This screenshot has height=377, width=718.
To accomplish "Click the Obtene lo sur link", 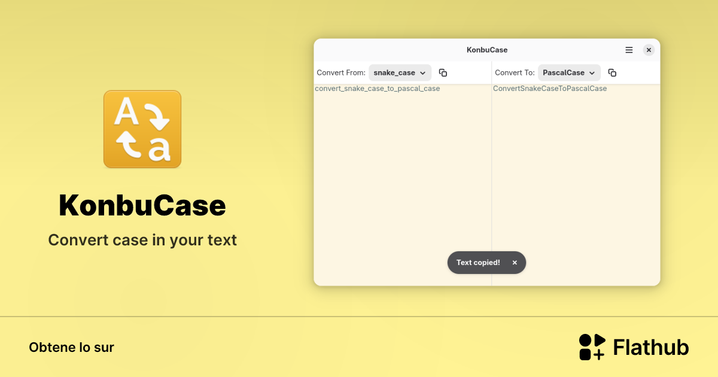I will (x=71, y=346).
